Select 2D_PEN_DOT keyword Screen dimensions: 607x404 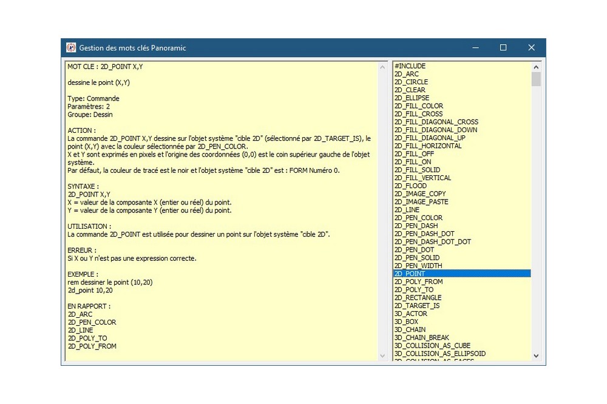point(462,250)
